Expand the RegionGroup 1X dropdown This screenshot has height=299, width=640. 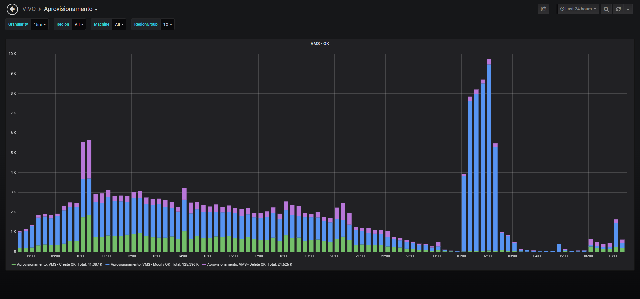pos(168,24)
